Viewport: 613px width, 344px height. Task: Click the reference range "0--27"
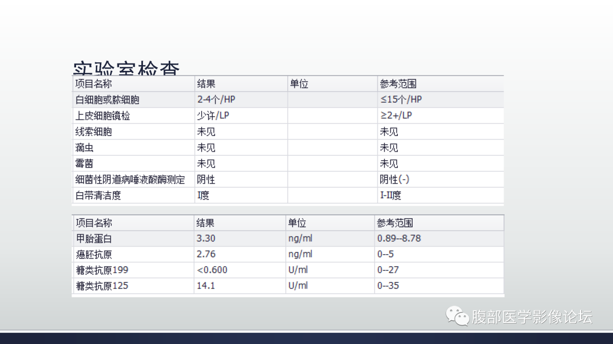point(388,270)
